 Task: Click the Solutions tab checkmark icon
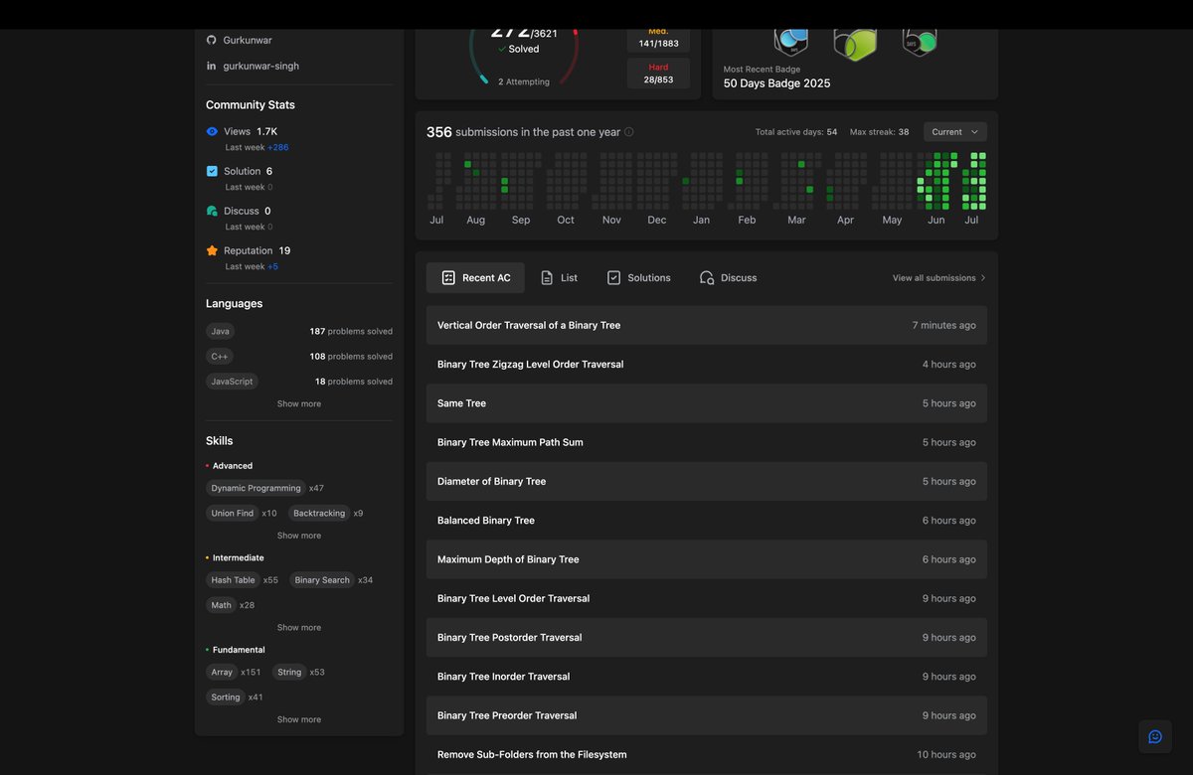click(613, 278)
